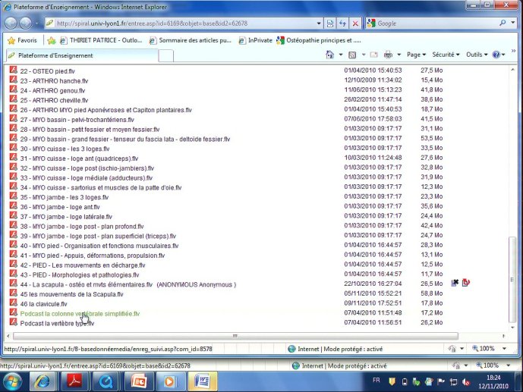
Task: Open the zoom level 100% dropdown arrow
Action: tap(504, 349)
